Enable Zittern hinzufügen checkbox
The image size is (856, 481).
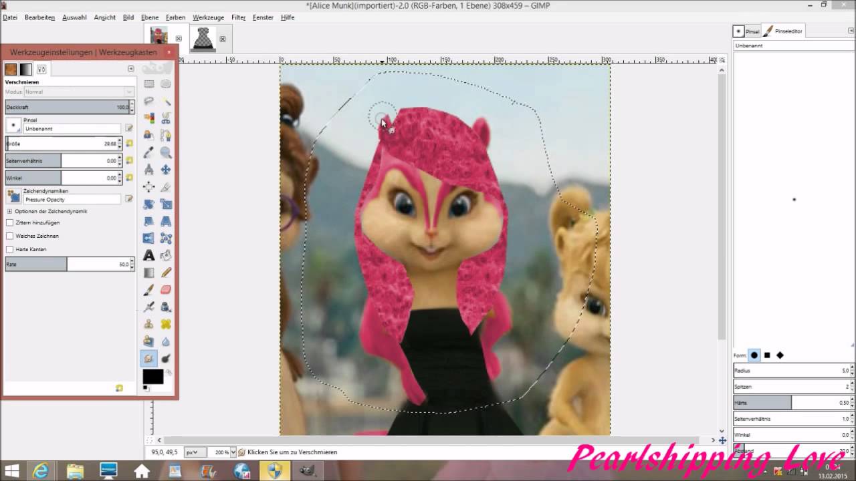9,222
